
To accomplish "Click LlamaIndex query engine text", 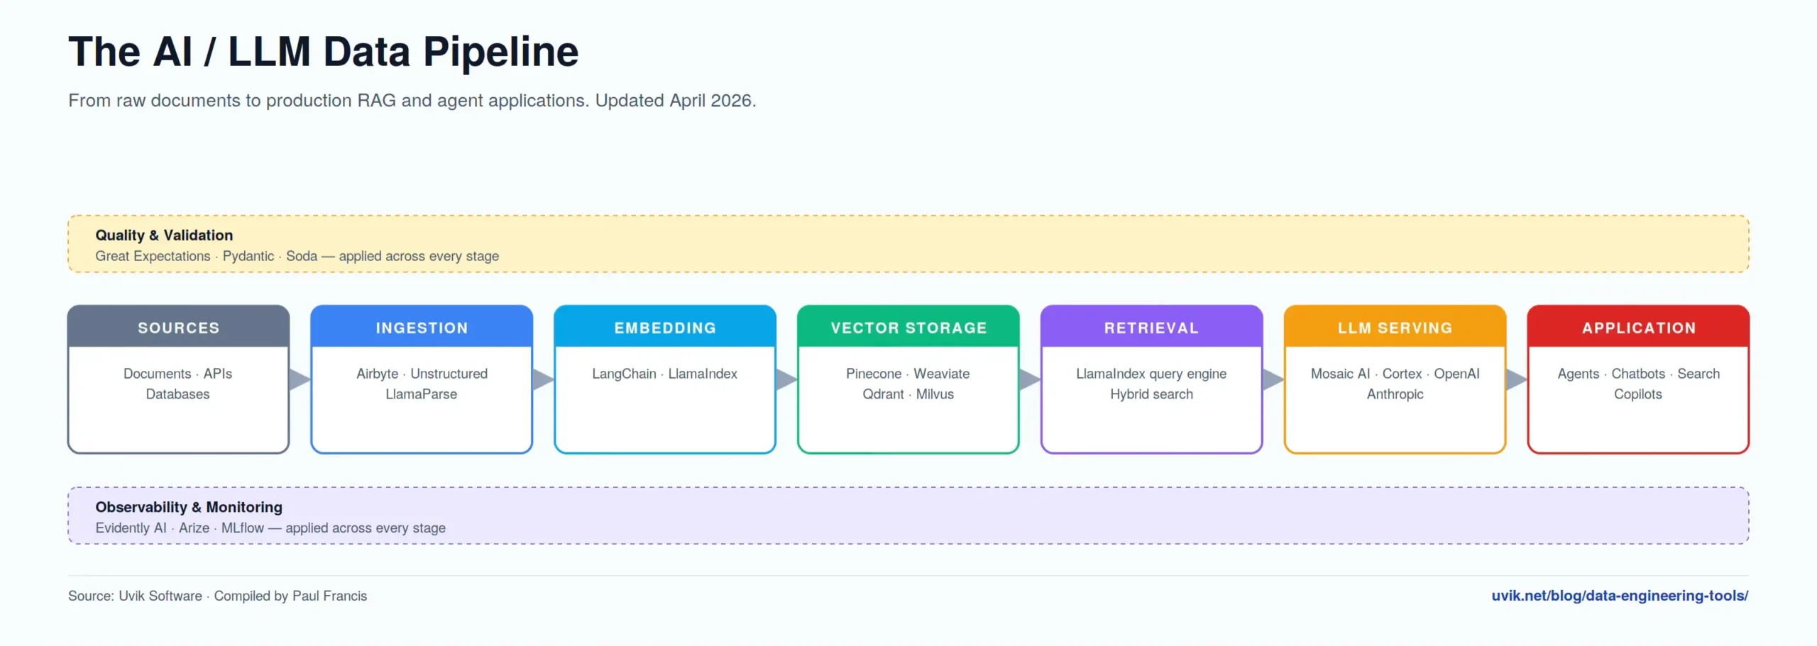I will [1151, 374].
